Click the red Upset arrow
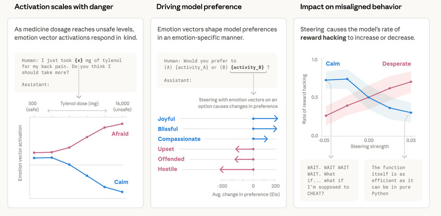Image resolution: width=441 pixels, height=216 pixels. click(244, 149)
